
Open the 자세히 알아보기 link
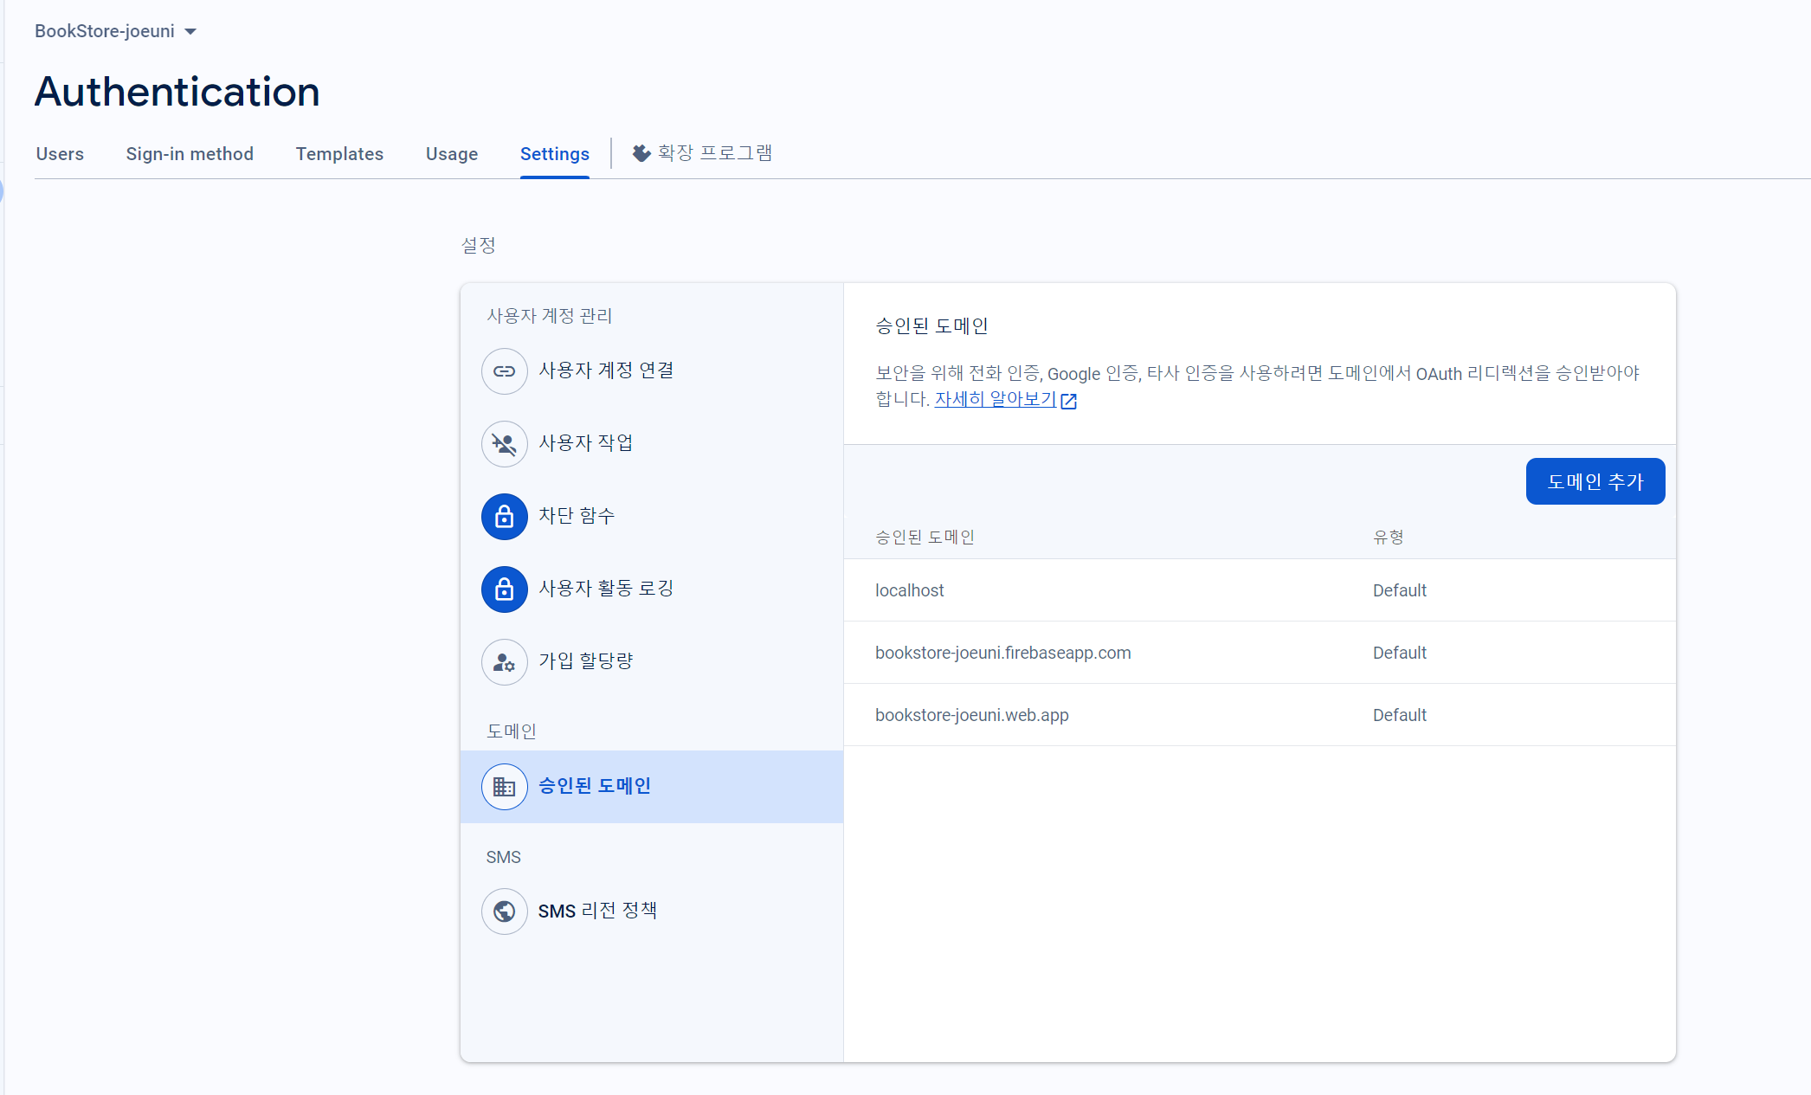pos(996,399)
